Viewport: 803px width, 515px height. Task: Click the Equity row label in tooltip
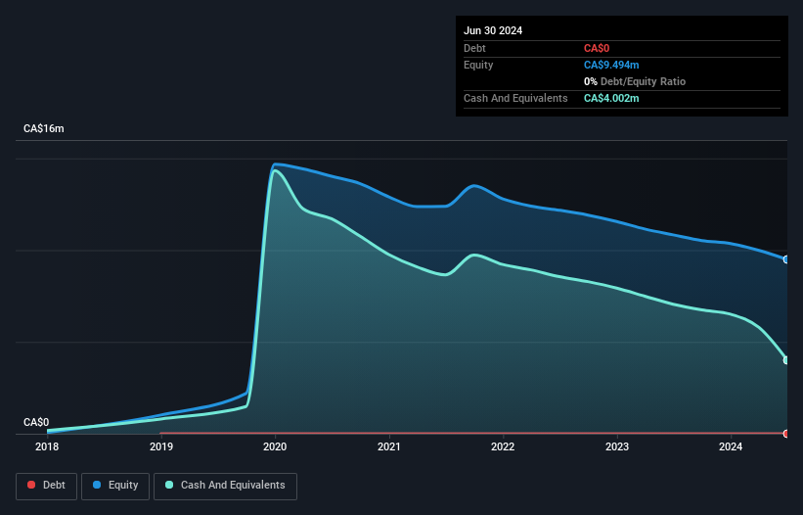(478, 65)
